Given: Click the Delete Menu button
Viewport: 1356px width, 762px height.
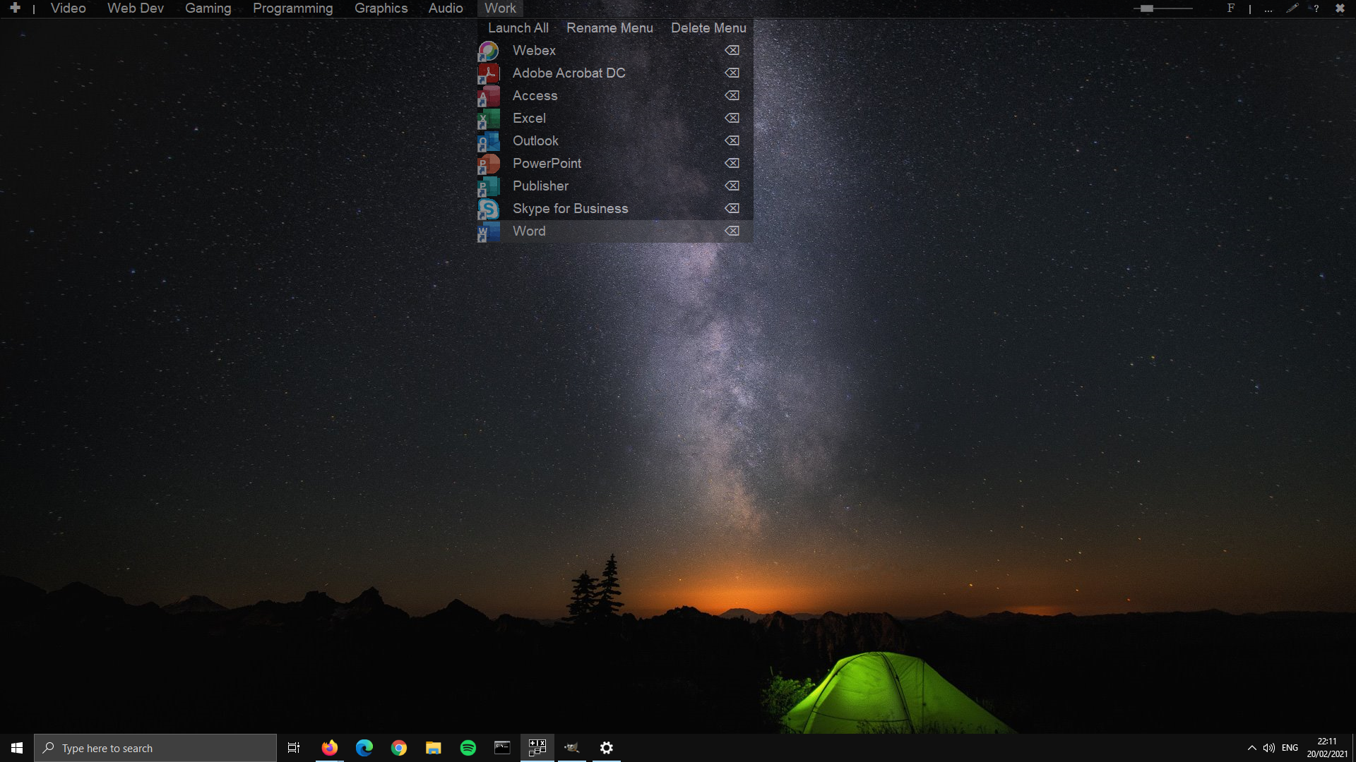Looking at the screenshot, I should (708, 28).
